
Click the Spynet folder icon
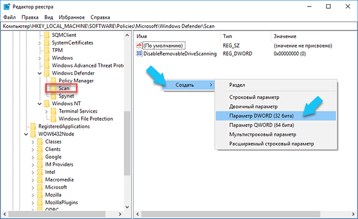[x=53, y=96]
